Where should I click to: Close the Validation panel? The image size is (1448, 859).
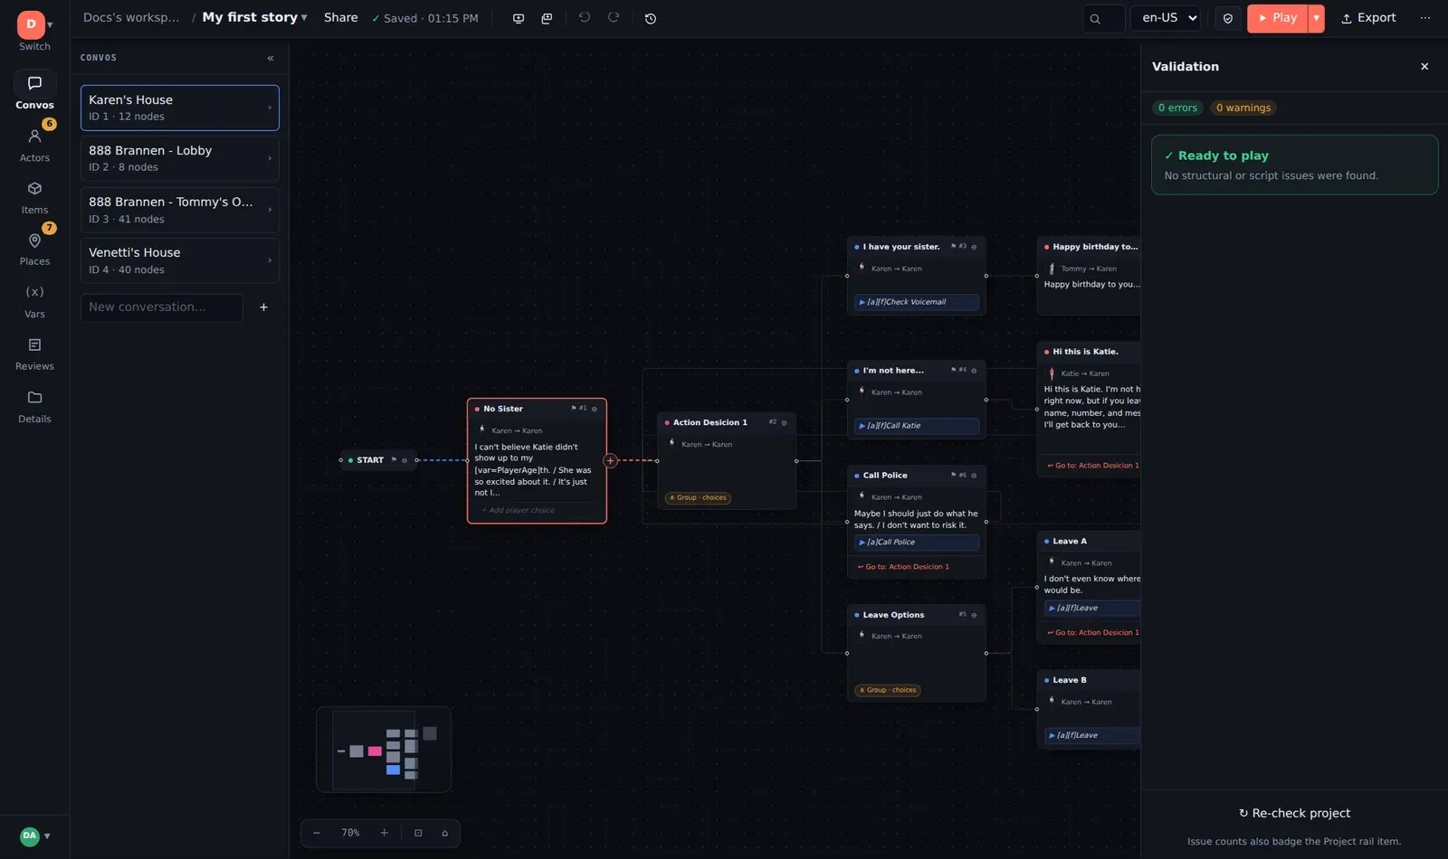click(1424, 67)
